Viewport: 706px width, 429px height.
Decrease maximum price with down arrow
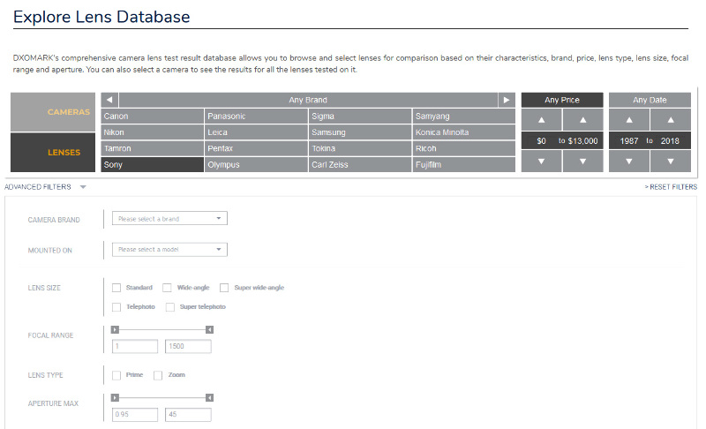click(x=583, y=162)
